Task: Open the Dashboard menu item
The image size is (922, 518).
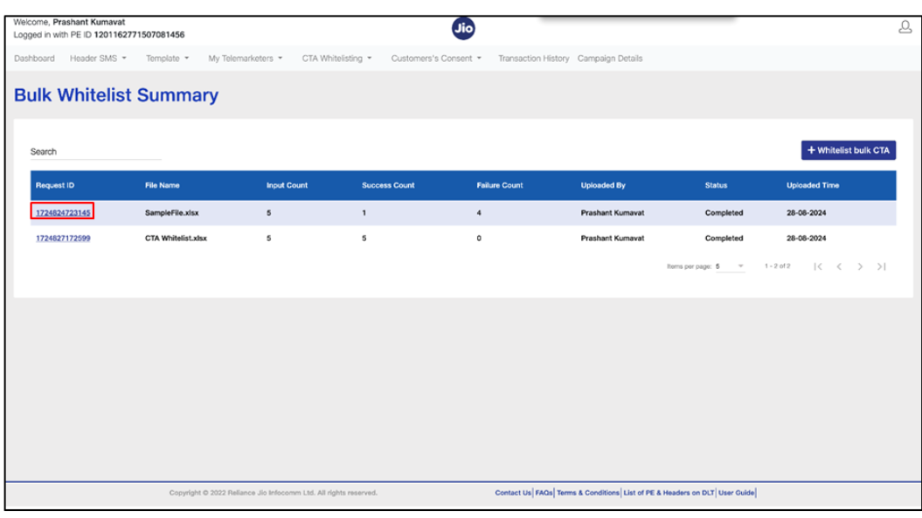Action: pos(34,59)
